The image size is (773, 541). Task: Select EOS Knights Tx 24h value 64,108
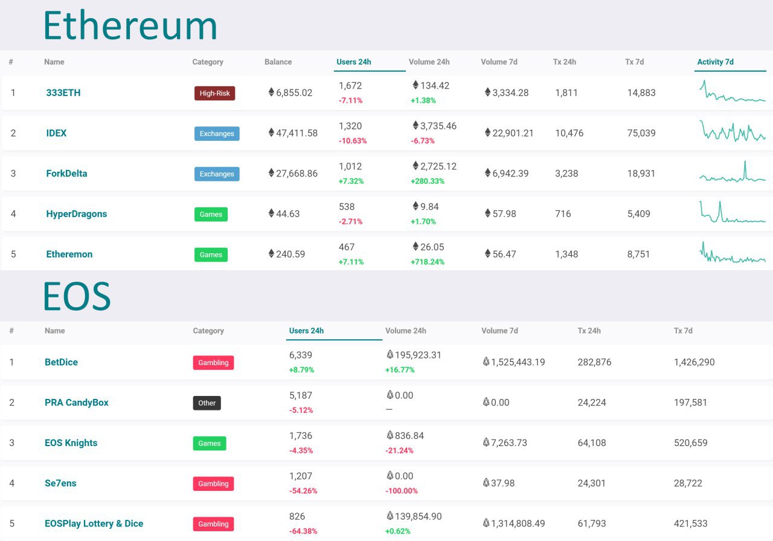591,443
